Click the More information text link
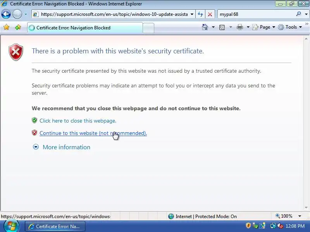 (x=66, y=147)
